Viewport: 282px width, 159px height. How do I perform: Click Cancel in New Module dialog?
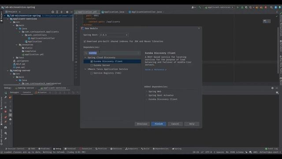[175, 124]
